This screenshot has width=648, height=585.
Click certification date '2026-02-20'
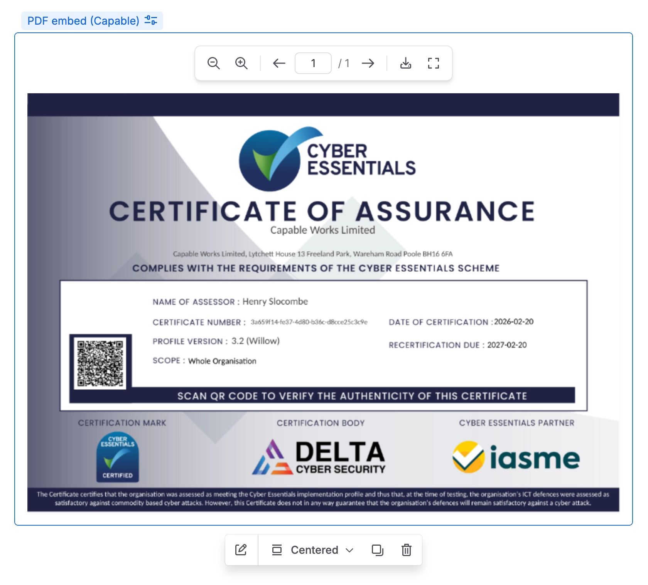(x=514, y=322)
